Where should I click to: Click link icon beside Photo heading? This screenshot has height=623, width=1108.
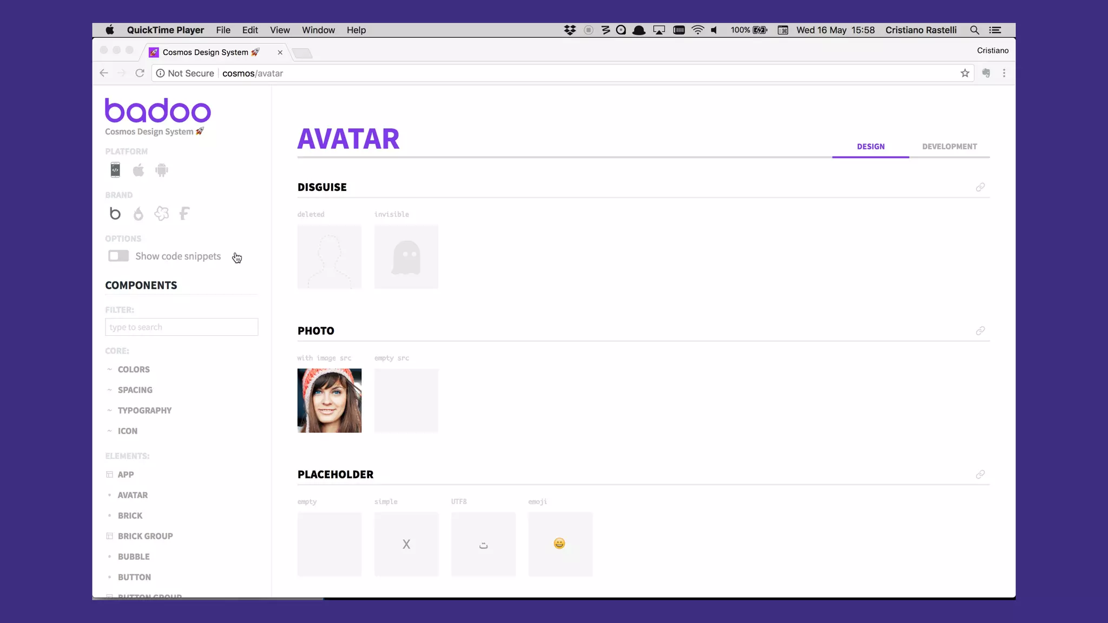(x=980, y=331)
